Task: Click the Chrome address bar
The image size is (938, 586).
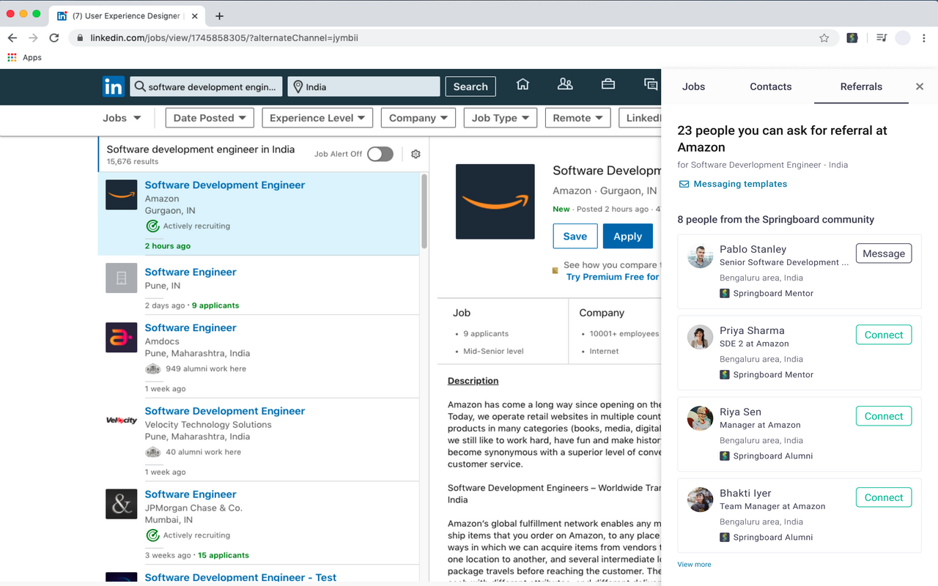Action: coord(454,38)
